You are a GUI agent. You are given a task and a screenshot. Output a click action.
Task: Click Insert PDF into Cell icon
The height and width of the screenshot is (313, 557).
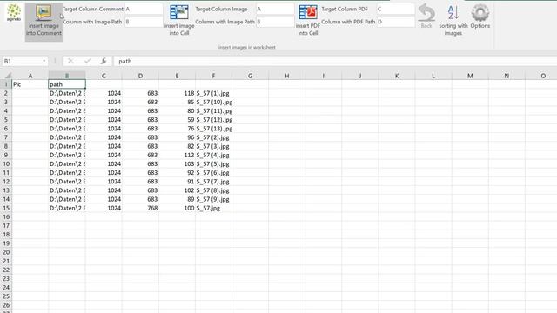tap(307, 12)
